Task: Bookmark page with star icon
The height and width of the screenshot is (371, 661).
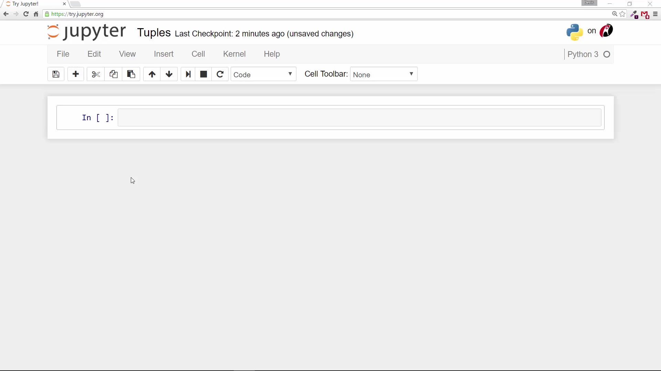Action: 622,14
